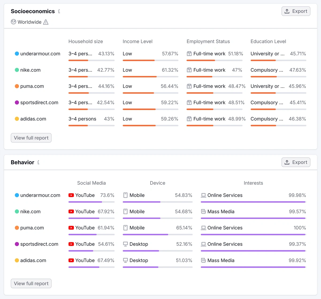Export the Socioeconomics report
This screenshot has width=321, height=299.
tap(296, 11)
